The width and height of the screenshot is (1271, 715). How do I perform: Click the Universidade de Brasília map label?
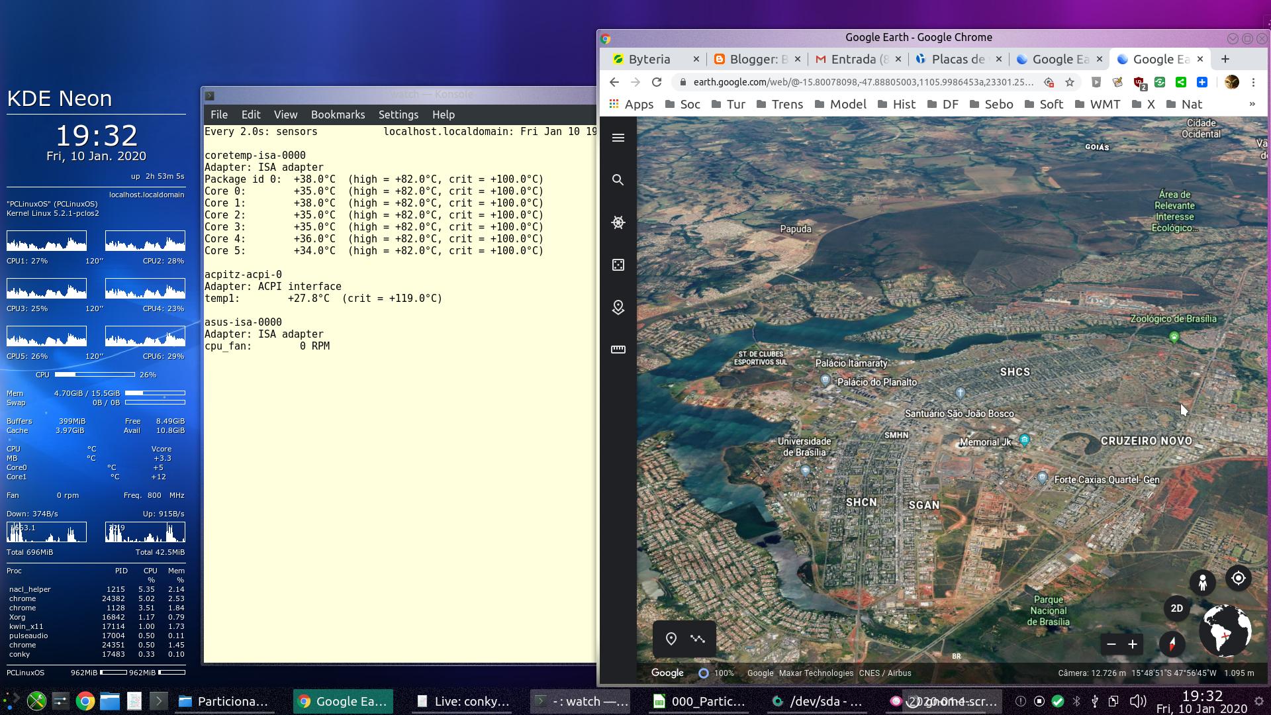(x=804, y=447)
